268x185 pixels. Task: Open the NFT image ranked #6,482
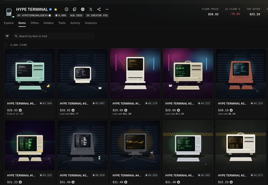(x=188, y=145)
